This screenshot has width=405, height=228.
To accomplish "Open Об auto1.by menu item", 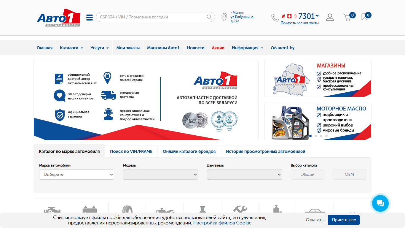I will pyautogui.click(x=283, y=48).
